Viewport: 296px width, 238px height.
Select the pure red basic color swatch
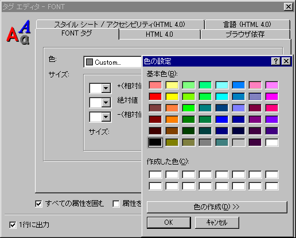155,96
